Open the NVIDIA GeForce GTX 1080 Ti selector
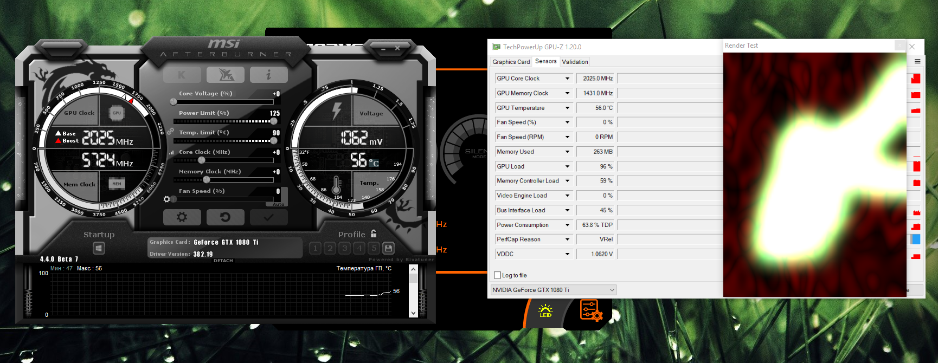 click(x=554, y=290)
